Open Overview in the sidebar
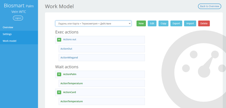This screenshot has width=226, height=108. (19, 27)
